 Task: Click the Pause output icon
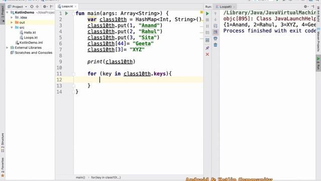tap(207, 26)
